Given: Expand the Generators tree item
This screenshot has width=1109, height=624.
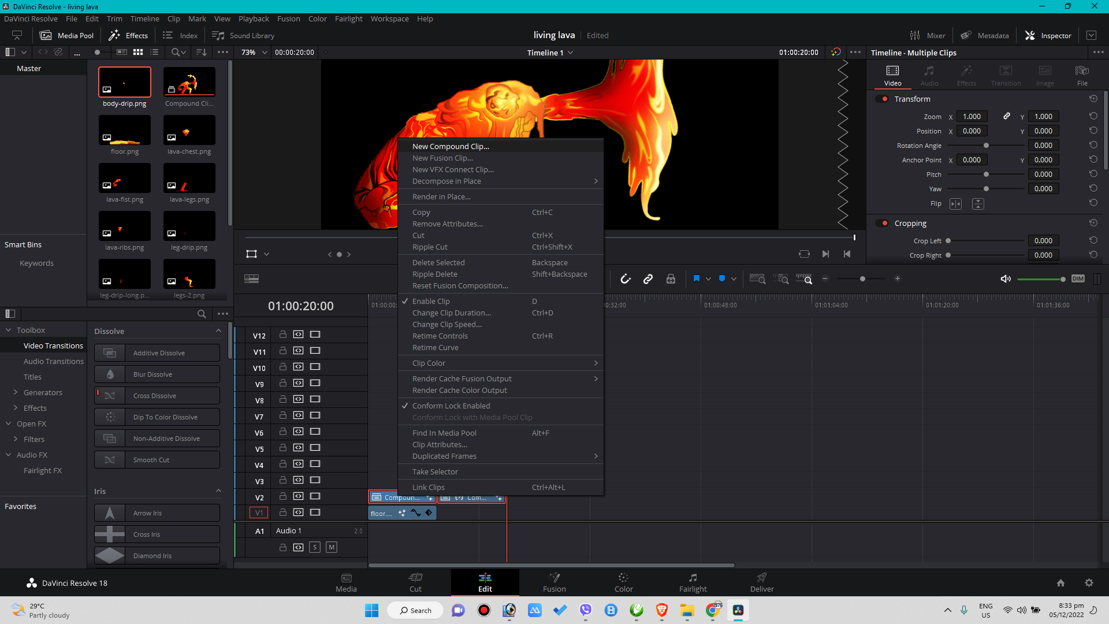Looking at the screenshot, I should click(x=16, y=392).
